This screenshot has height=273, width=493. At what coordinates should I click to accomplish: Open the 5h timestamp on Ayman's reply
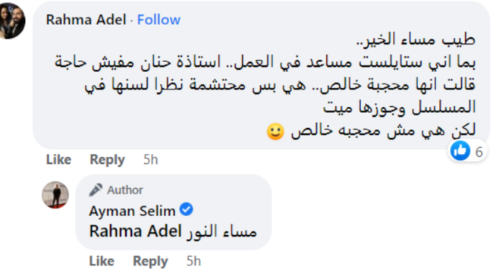click(x=193, y=261)
